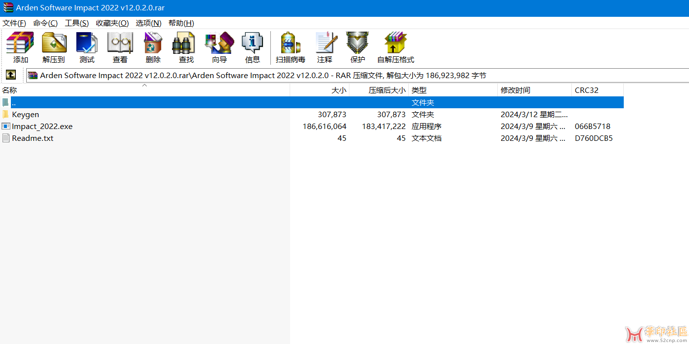Click the 删除 (Delete) toolbar icon

153,43
